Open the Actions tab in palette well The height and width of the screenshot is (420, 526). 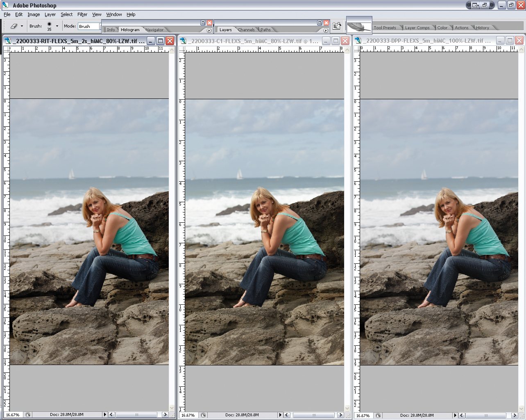[461, 27]
